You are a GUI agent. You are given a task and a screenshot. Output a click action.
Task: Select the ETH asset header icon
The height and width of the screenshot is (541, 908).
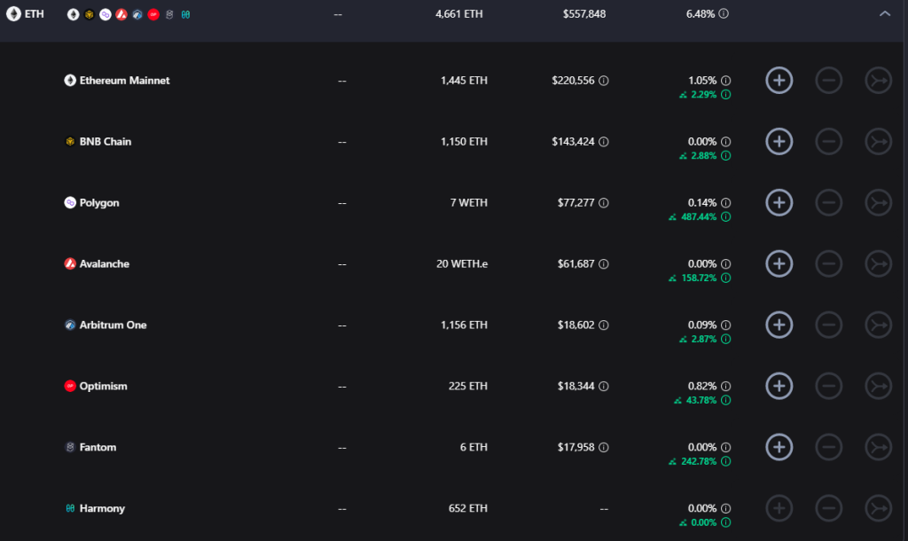(x=13, y=13)
